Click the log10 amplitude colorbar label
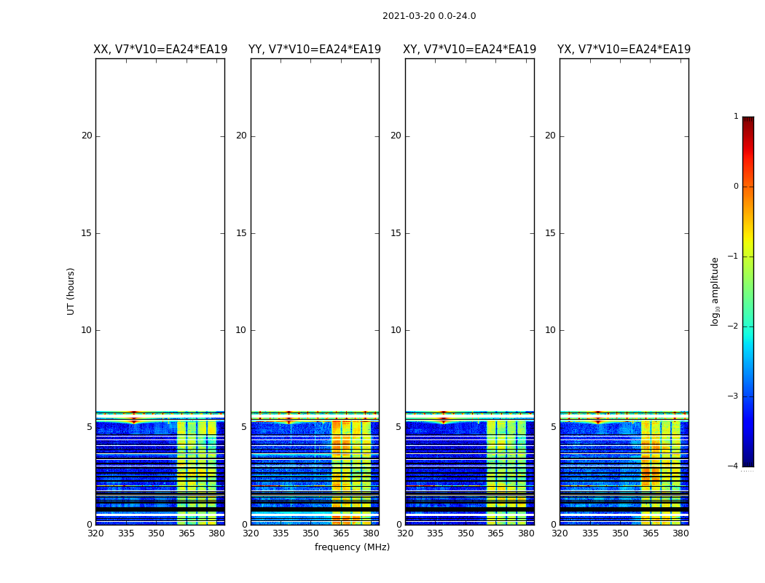This screenshot has height=583, width=765. pos(715,291)
